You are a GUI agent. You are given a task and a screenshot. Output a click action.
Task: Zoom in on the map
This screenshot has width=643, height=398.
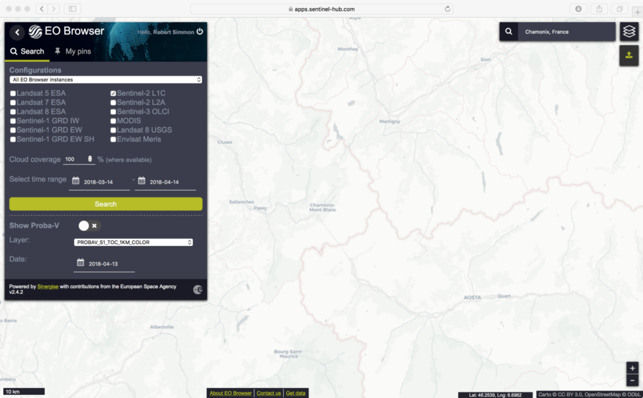[632, 368]
